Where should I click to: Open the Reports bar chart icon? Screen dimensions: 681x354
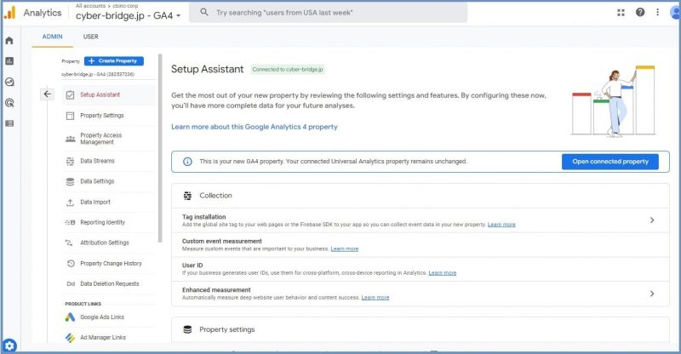[x=9, y=60]
